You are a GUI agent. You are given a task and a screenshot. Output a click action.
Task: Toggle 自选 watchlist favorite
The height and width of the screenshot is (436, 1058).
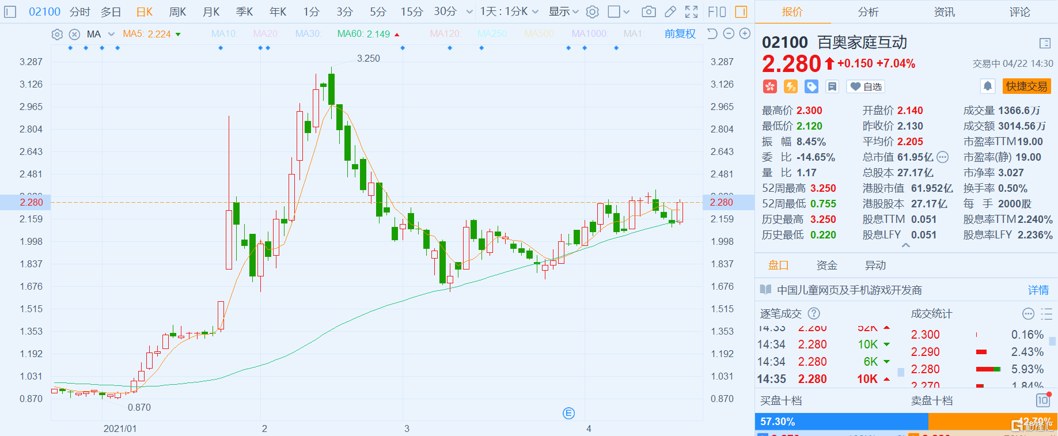pos(866,86)
